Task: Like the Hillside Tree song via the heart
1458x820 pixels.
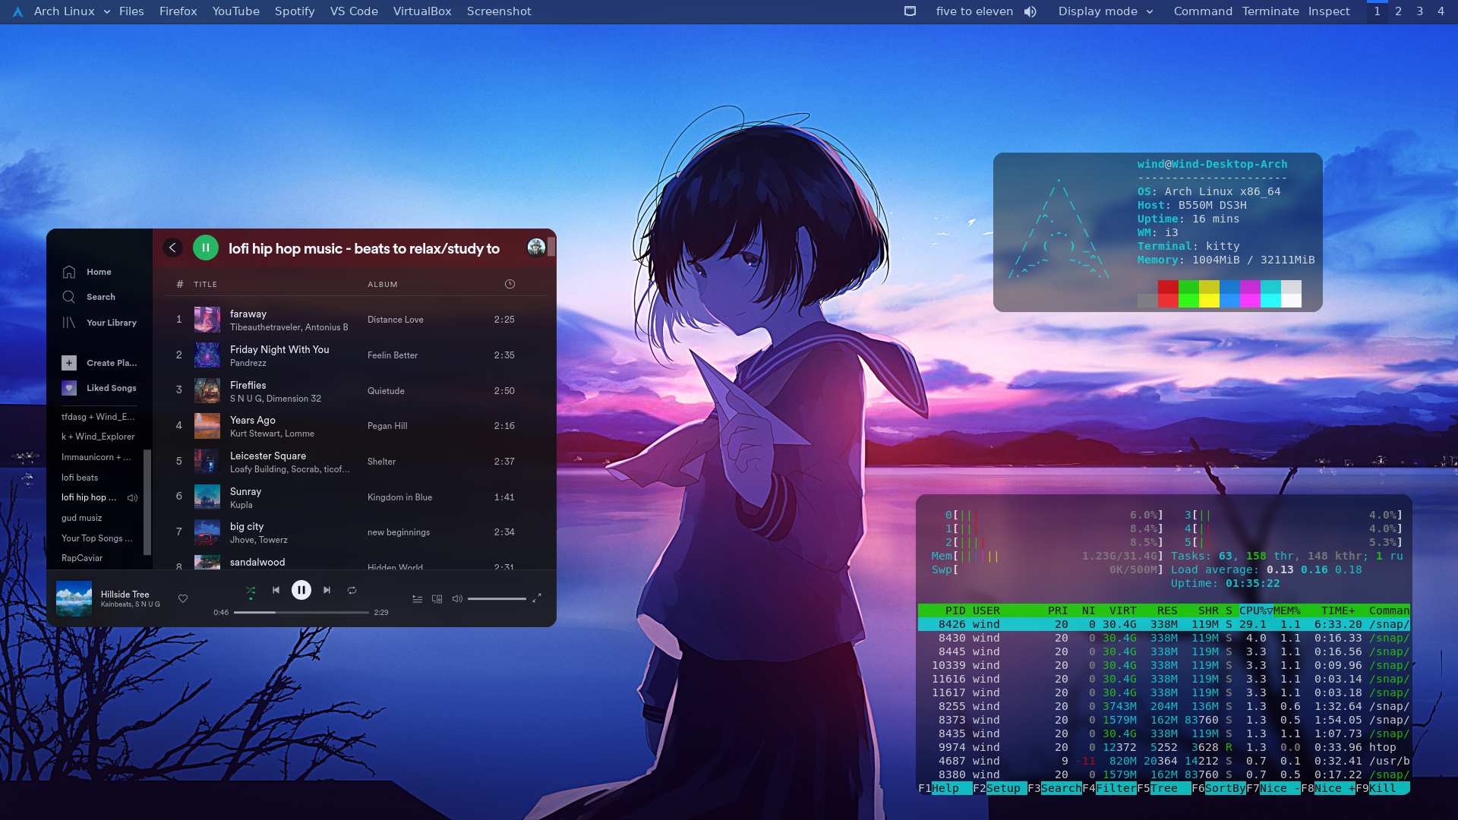Action: click(x=183, y=599)
